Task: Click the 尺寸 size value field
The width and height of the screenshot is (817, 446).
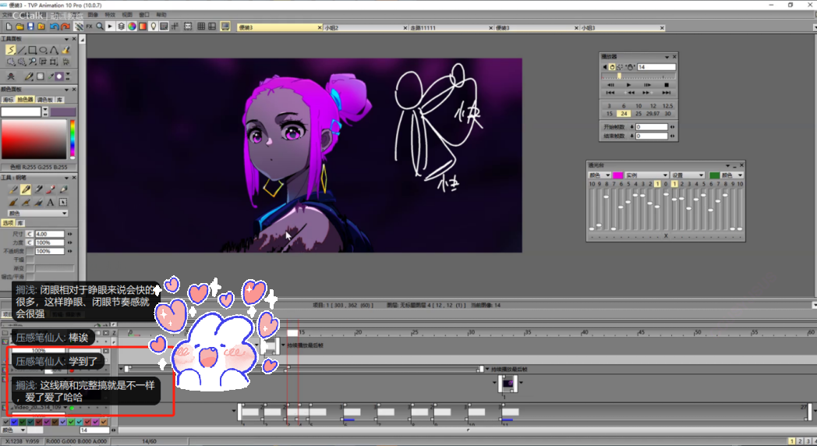Action: [49, 234]
